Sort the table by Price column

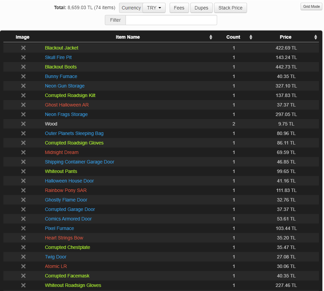316,37
